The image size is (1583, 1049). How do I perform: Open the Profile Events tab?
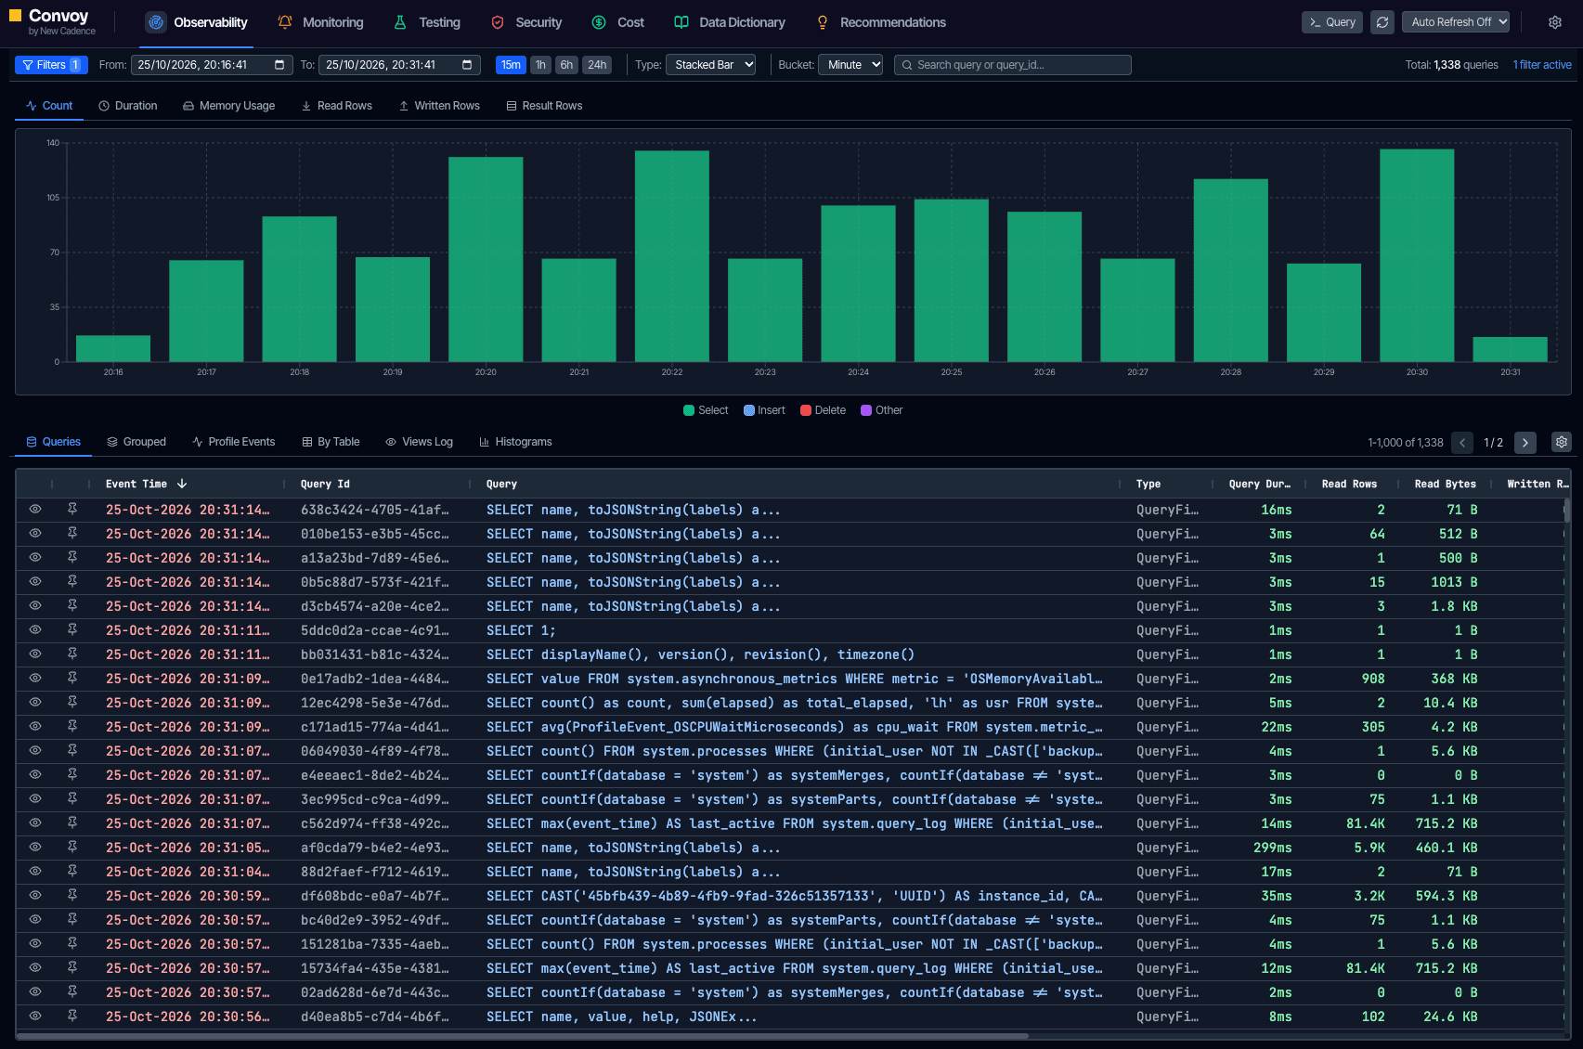pos(234,442)
